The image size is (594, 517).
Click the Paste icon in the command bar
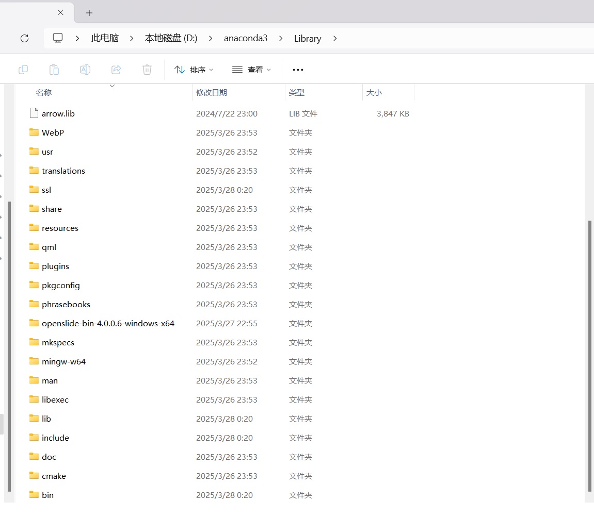click(x=54, y=70)
